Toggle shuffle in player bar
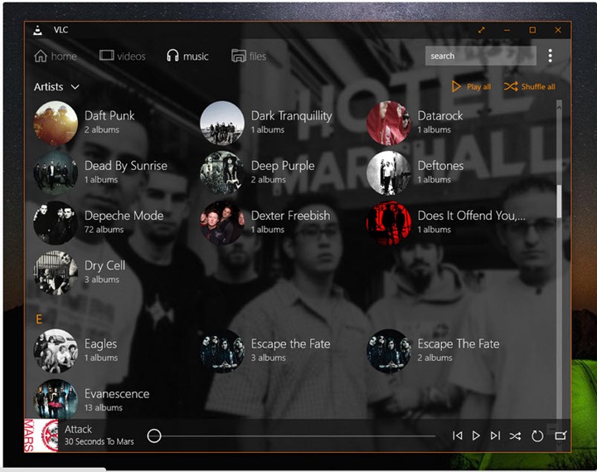Image resolution: width=597 pixels, height=472 pixels. (515, 436)
